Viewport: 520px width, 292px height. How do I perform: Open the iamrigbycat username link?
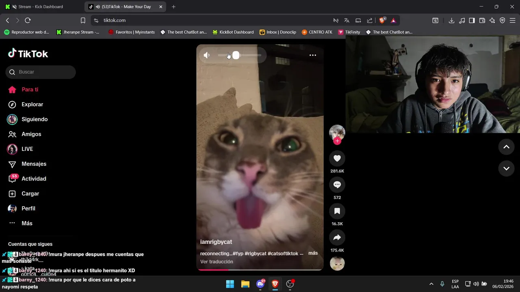pos(216,242)
